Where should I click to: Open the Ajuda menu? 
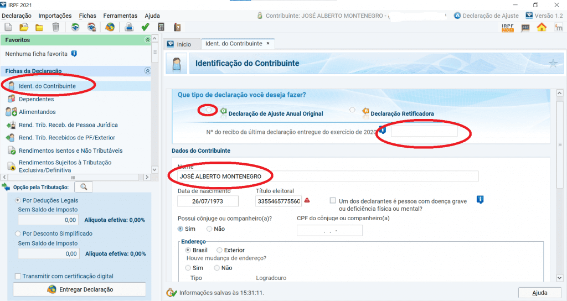pyautogui.click(x=152, y=15)
